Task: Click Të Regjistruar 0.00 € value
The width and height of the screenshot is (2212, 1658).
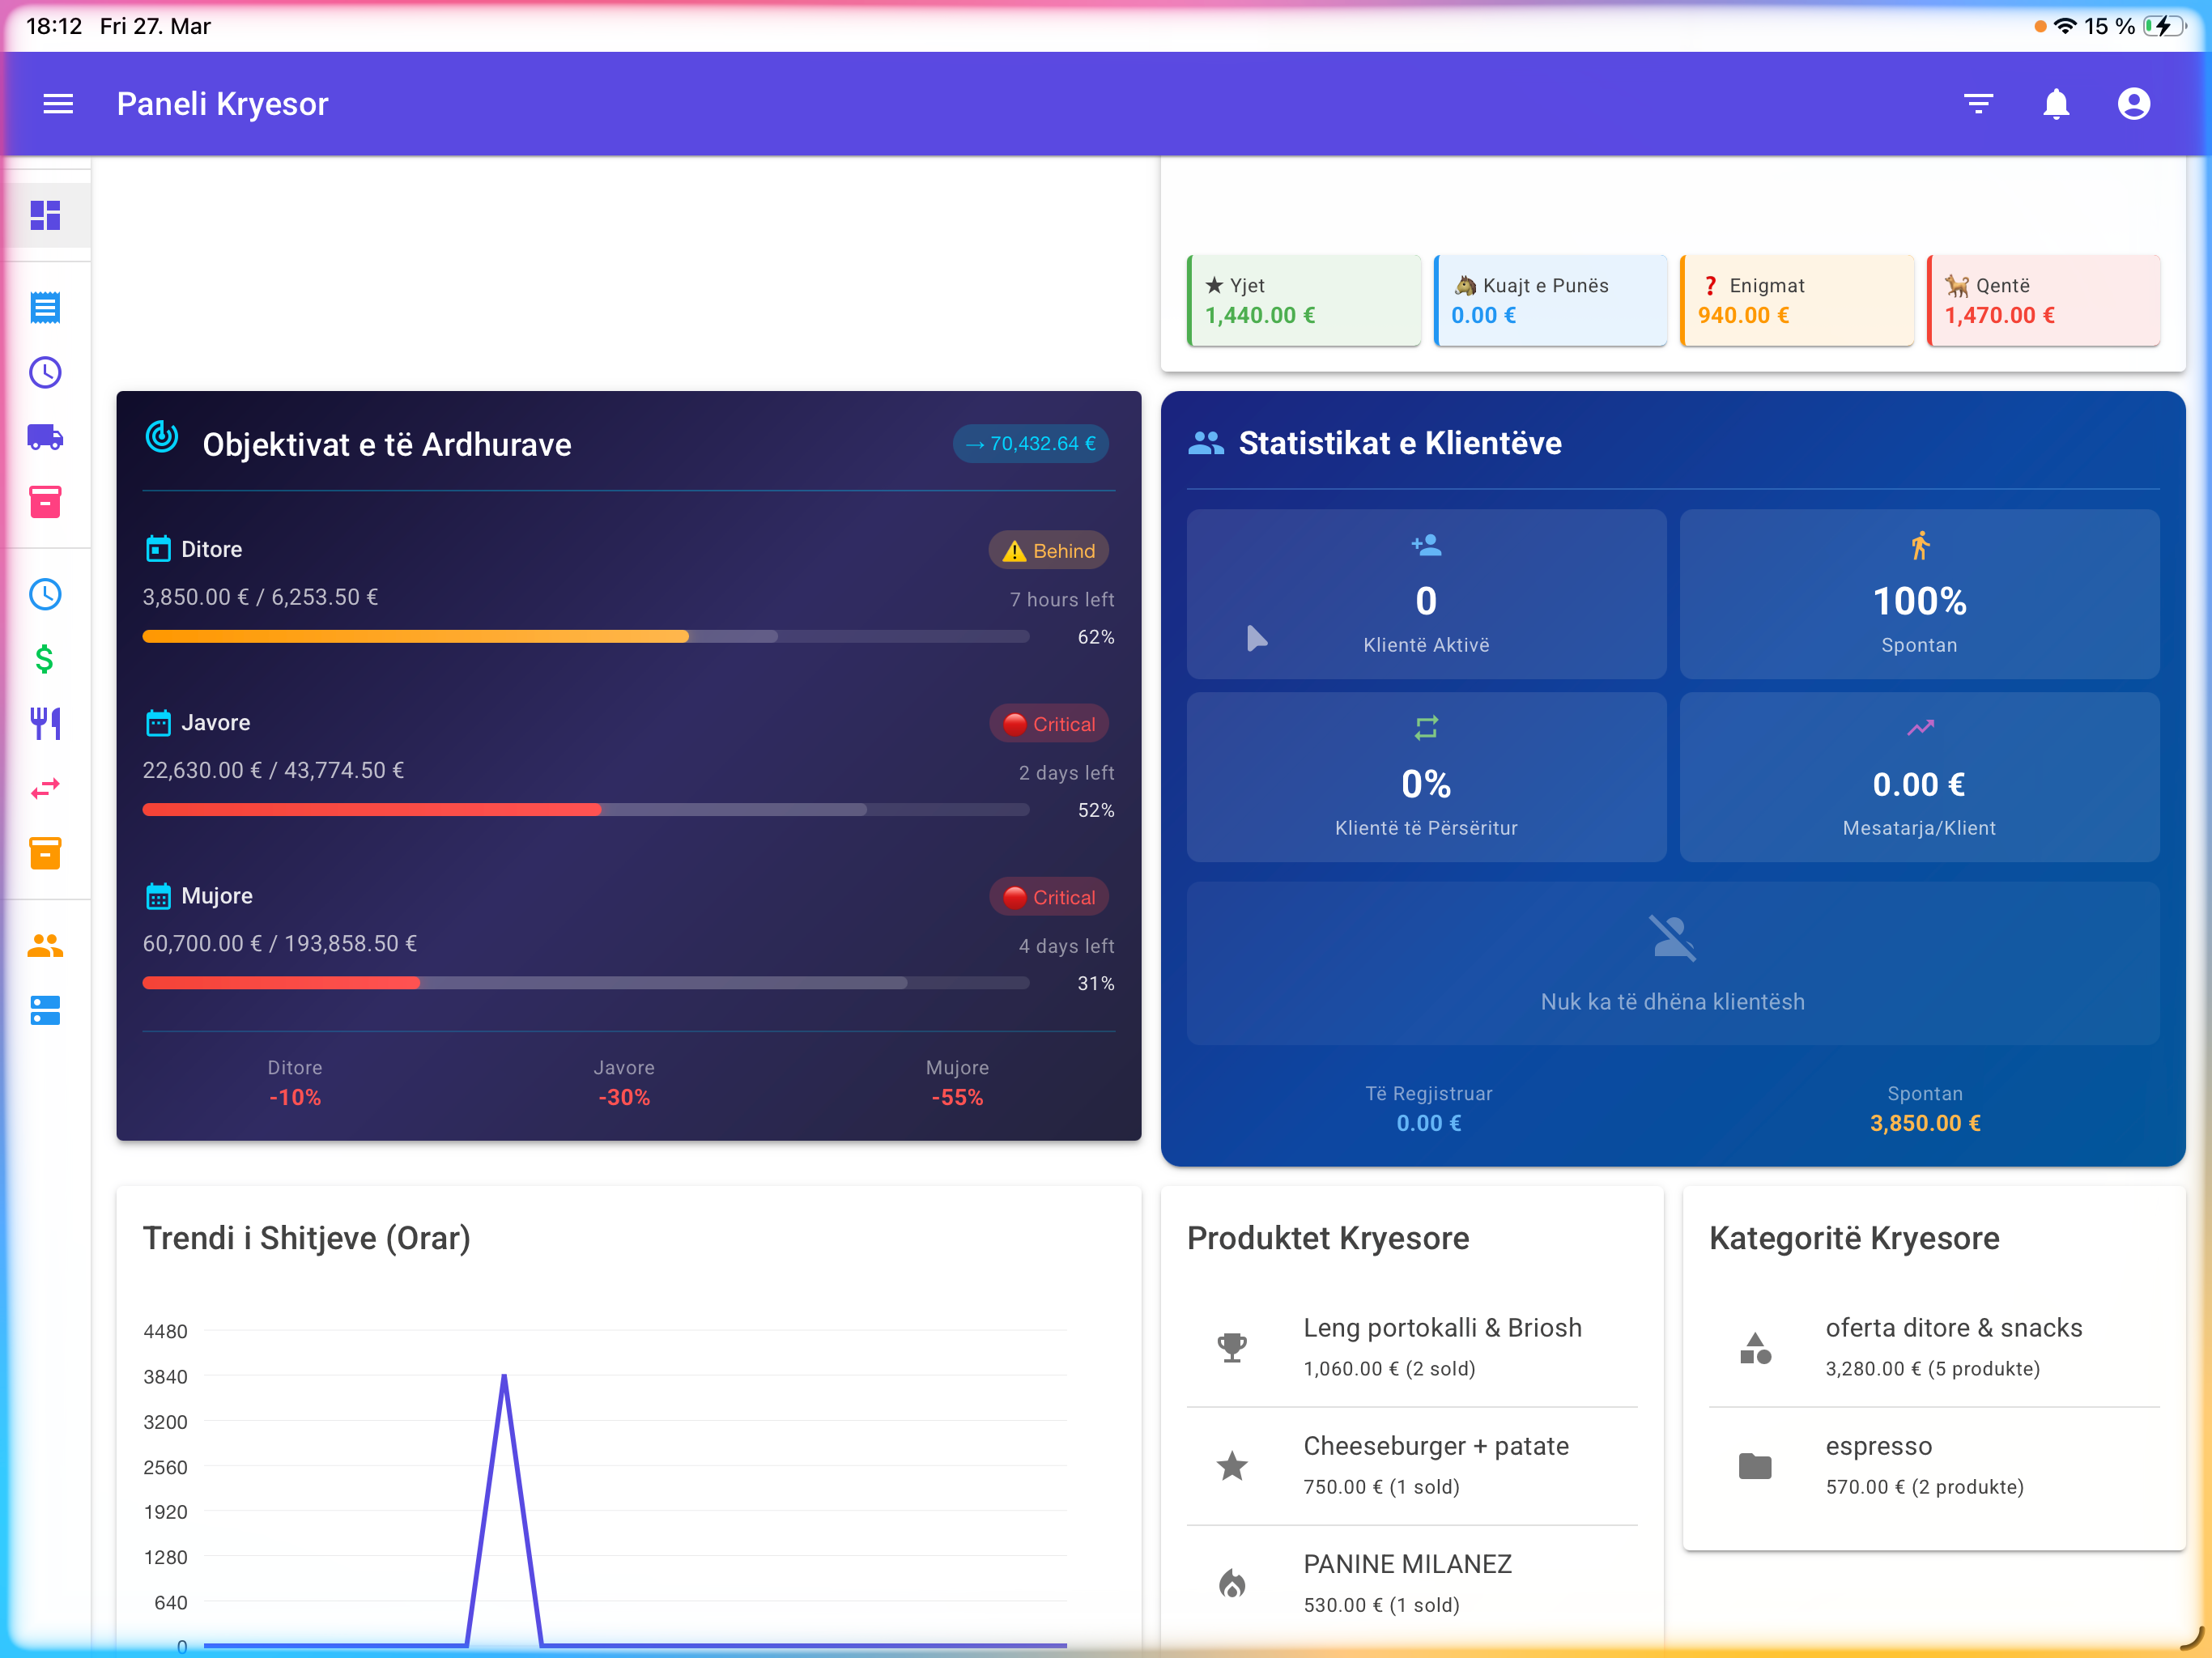Action: point(1428,1123)
